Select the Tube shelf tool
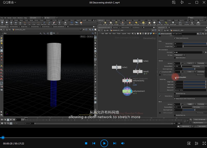This screenshot has height=148, width=207. click(x=11, y=23)
